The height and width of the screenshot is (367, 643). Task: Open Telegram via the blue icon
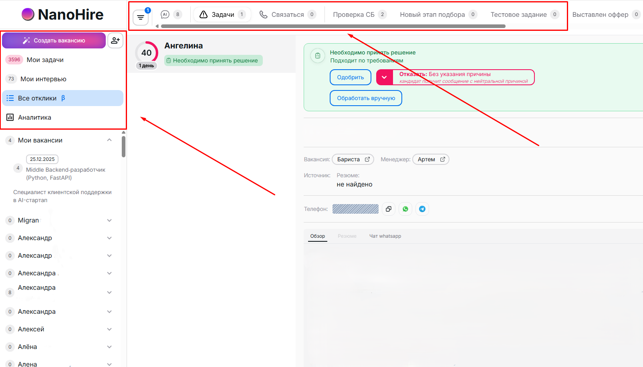[422, 209]
